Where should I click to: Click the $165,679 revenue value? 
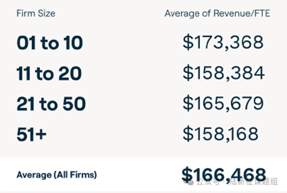tap(223, 104)
